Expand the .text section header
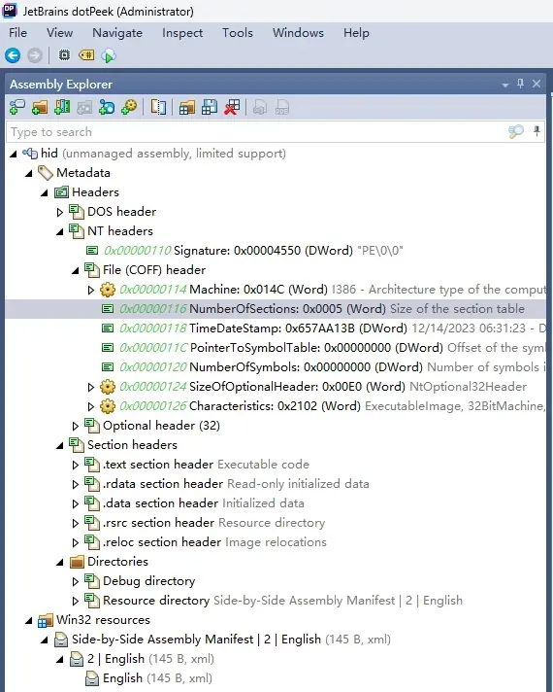Image resolution: width=553 pixels, height=692 pixels. [x=76, y=465]
